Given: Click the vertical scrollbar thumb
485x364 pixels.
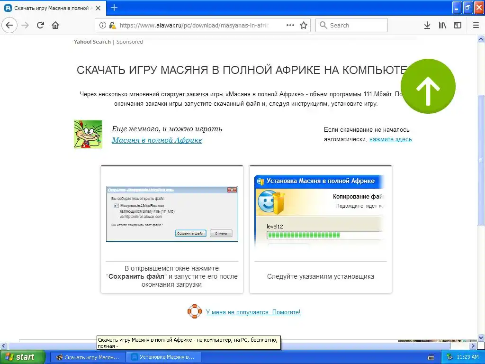Looking at the screenshot, I should tap(481, 160).
